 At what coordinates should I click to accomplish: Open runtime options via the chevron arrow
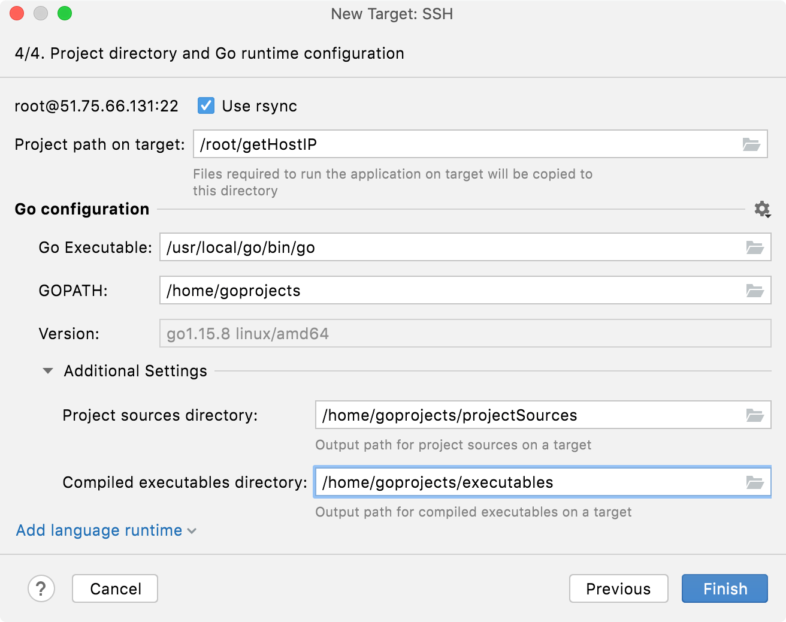click(191, 531)
